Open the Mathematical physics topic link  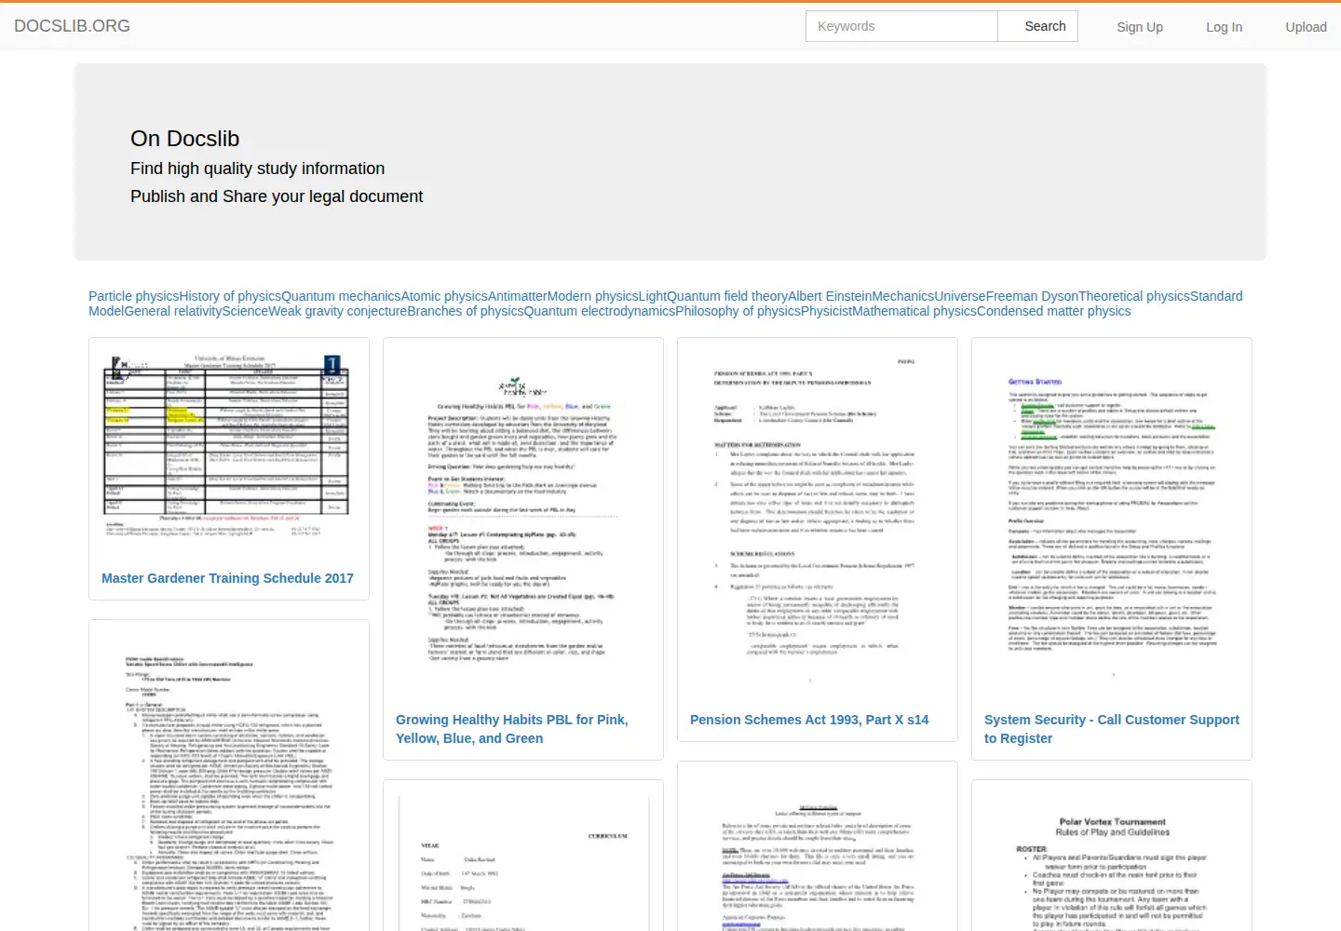(914, 311)
